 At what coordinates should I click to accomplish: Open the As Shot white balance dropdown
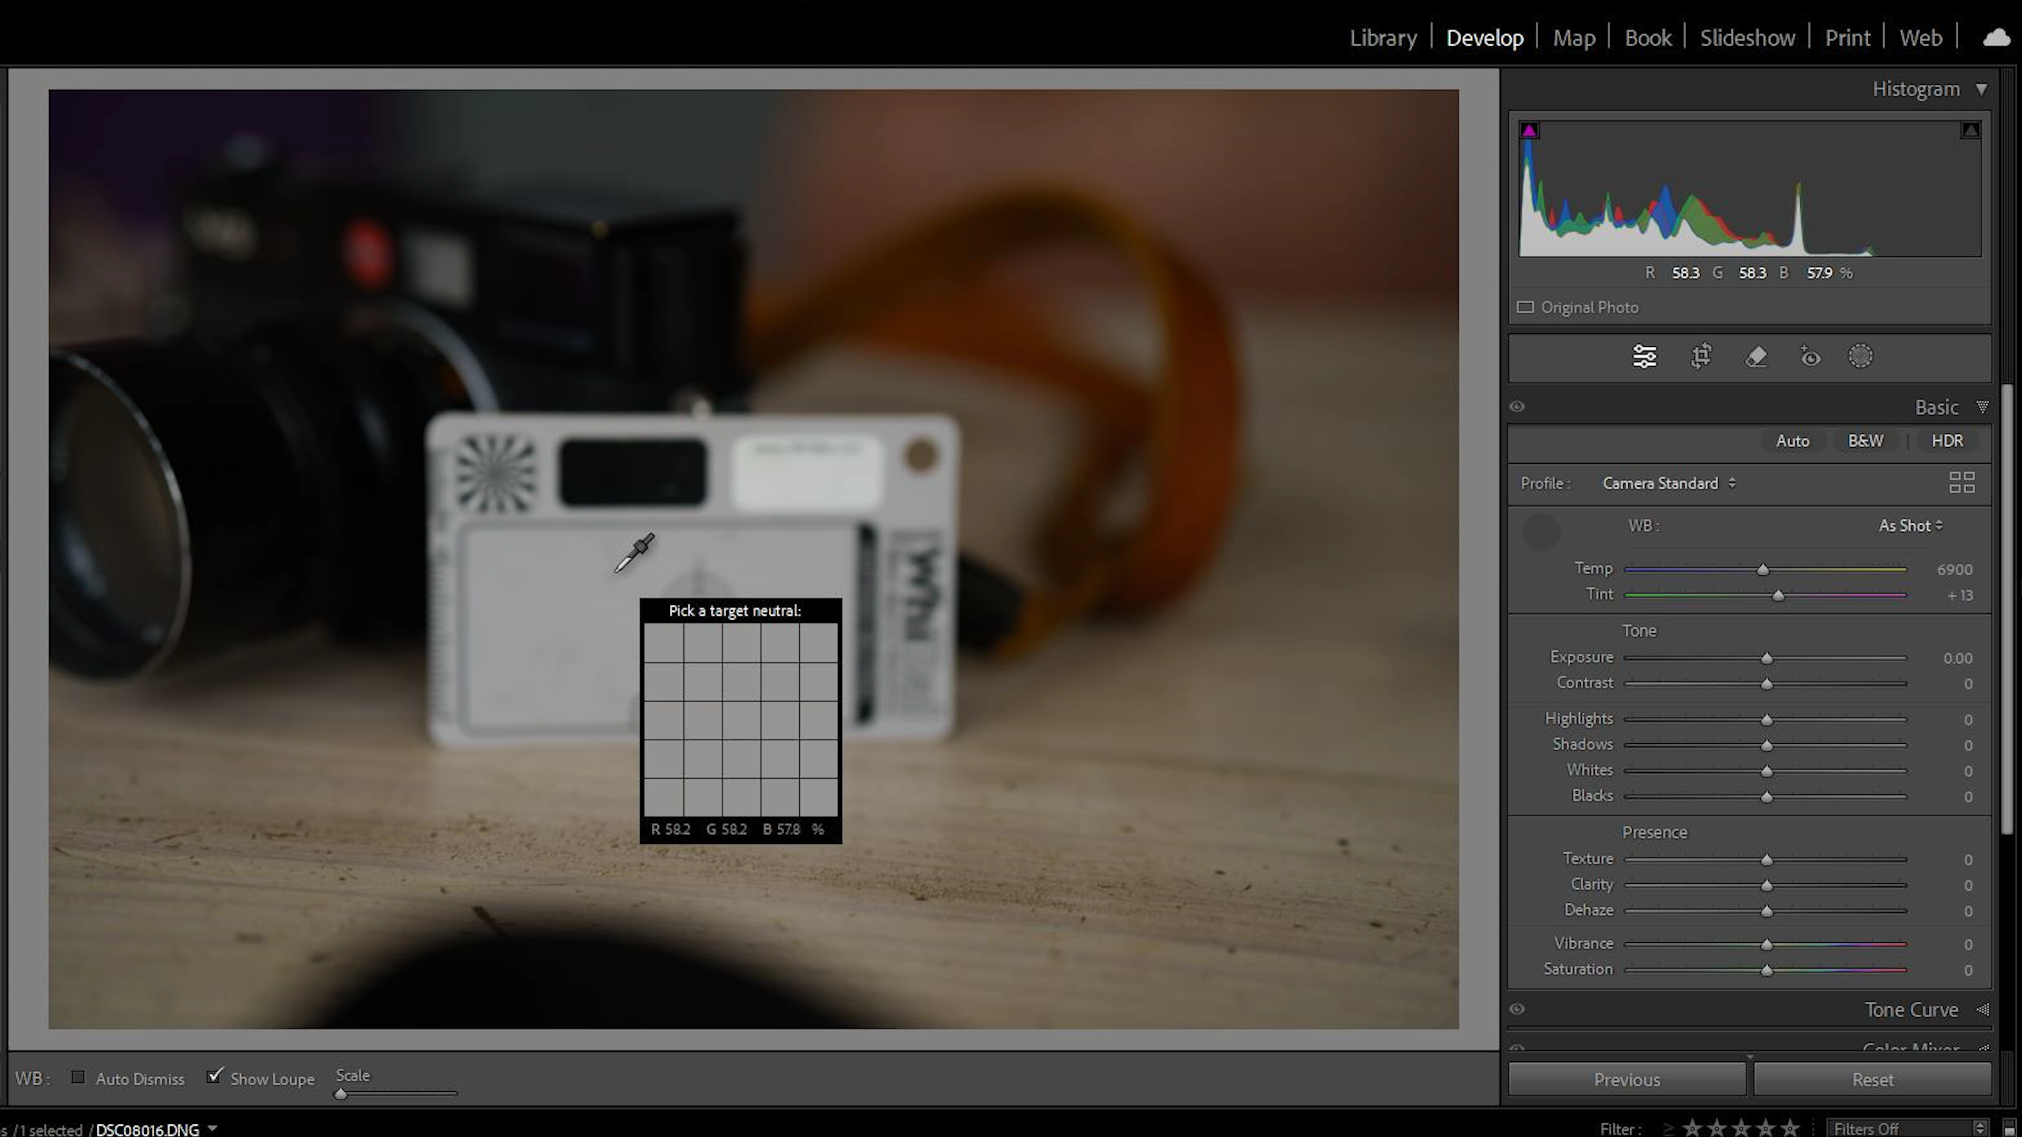(x=1910, y=526)
